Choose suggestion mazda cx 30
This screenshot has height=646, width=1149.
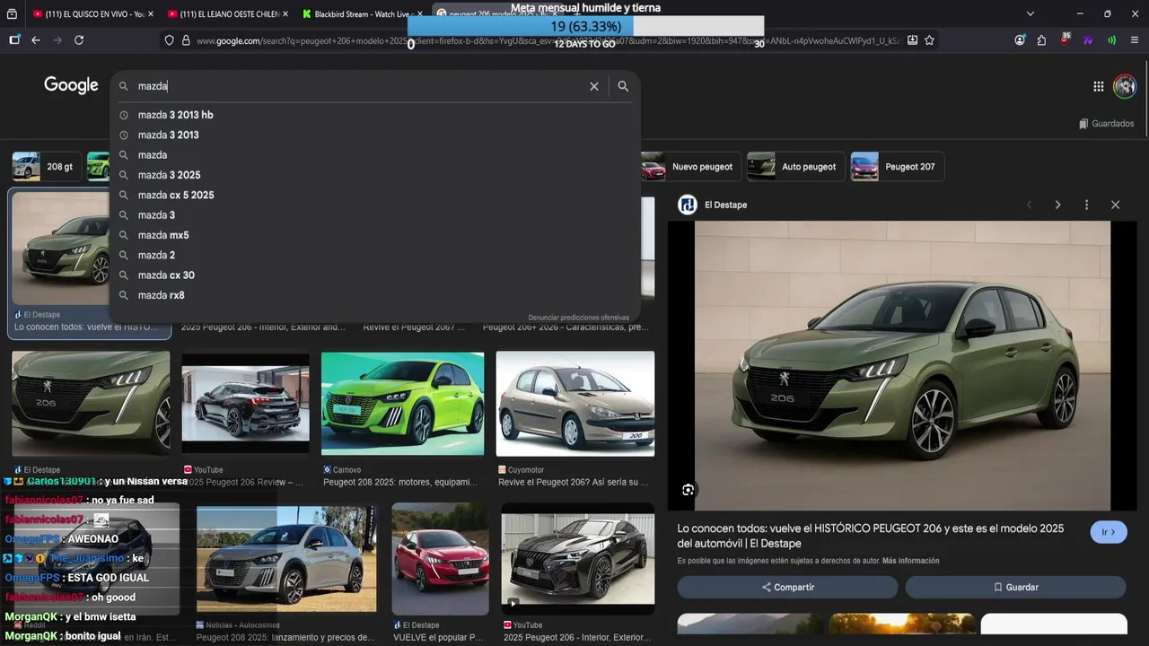coord(375,275)
